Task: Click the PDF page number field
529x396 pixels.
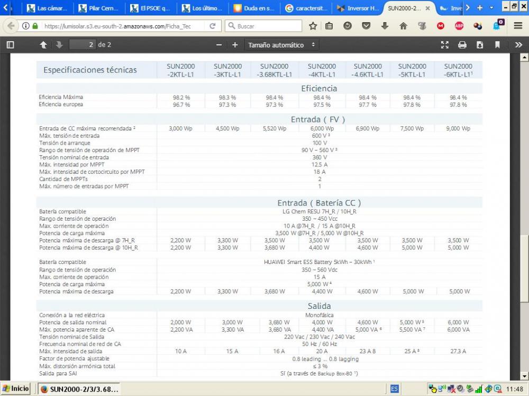Action: 83,45
